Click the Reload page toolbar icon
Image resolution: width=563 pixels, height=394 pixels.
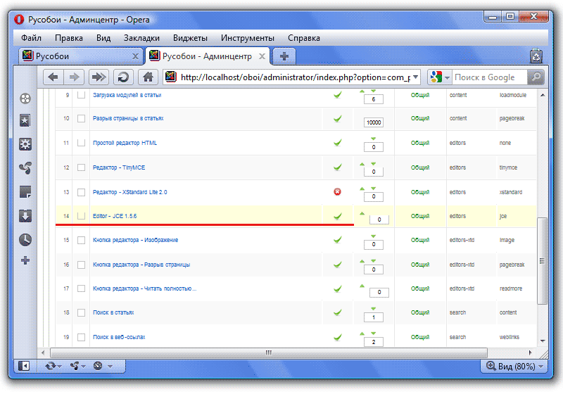coord(123,77)
